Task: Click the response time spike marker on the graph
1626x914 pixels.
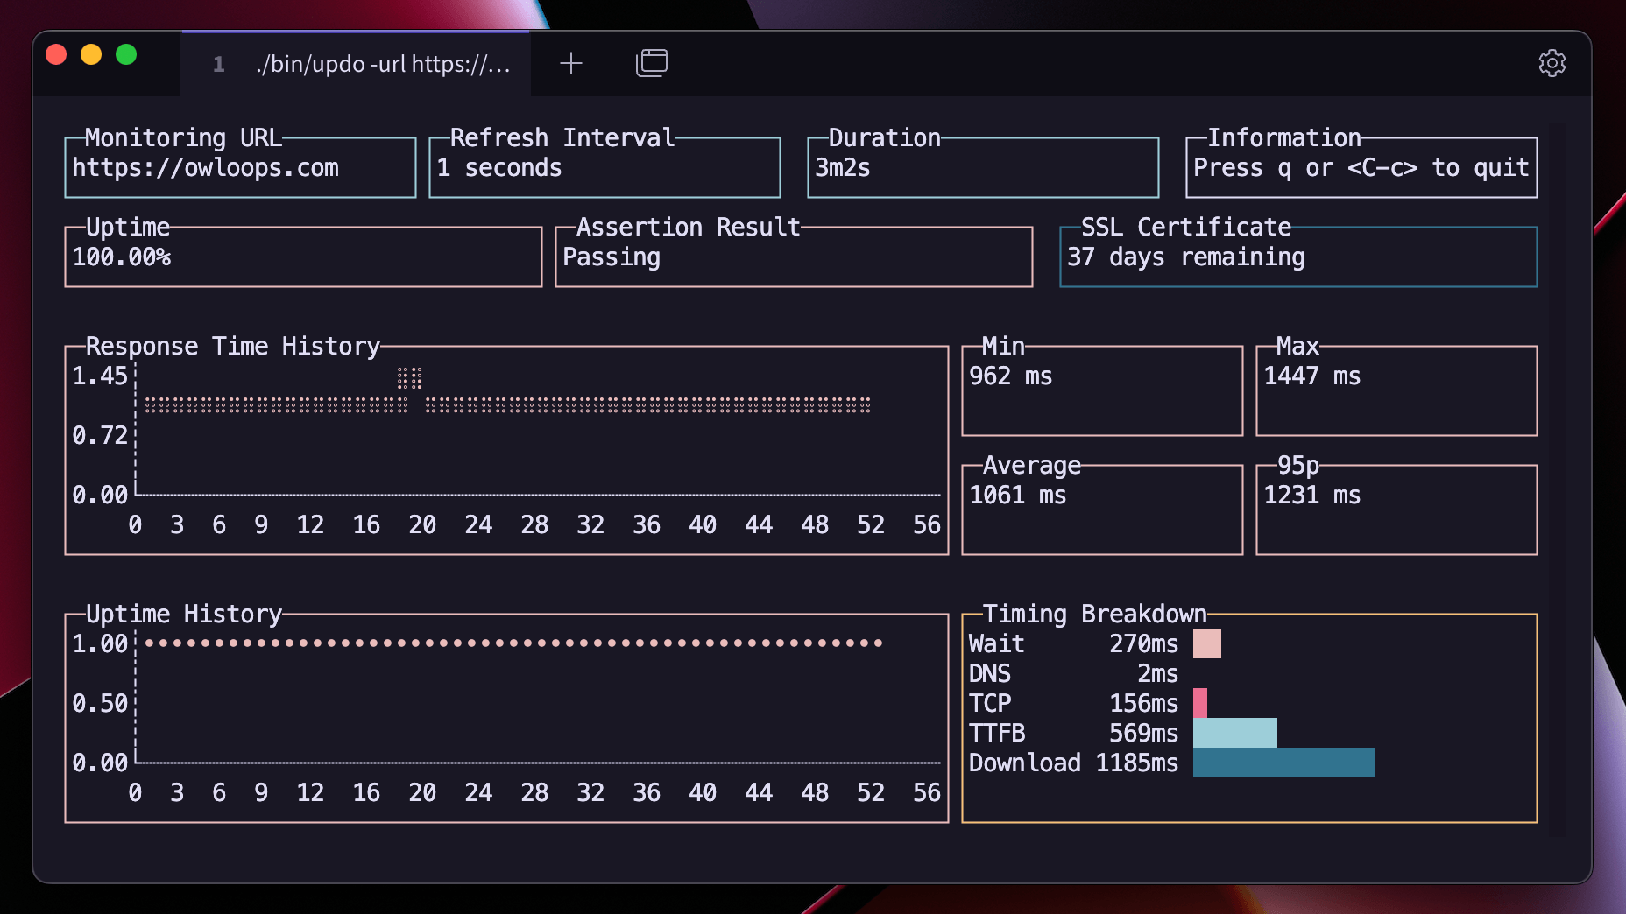Action: click(409, 377)
